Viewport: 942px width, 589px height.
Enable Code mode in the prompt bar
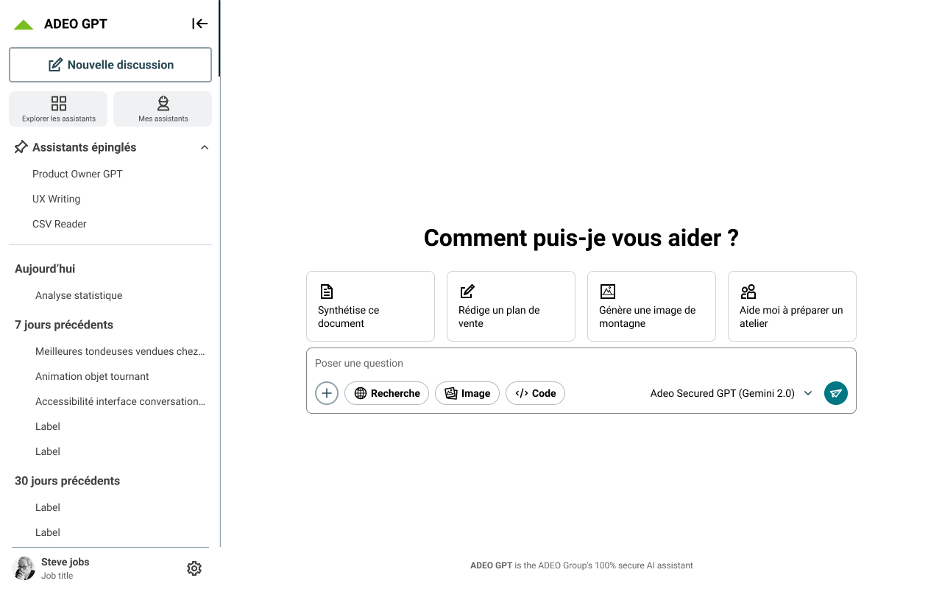[x=535, y=393]
